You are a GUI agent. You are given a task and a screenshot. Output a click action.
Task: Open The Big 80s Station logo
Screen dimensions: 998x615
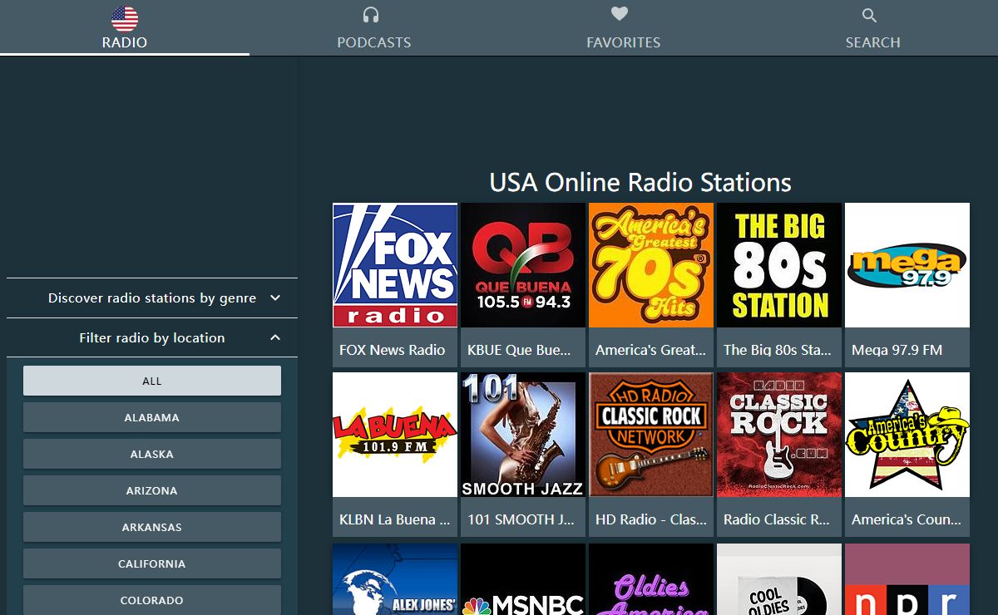click(x=779, y=265)
